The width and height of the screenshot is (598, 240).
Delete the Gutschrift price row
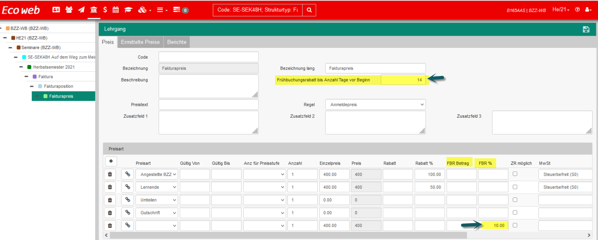pyautogui.click(x=110, y=213)
